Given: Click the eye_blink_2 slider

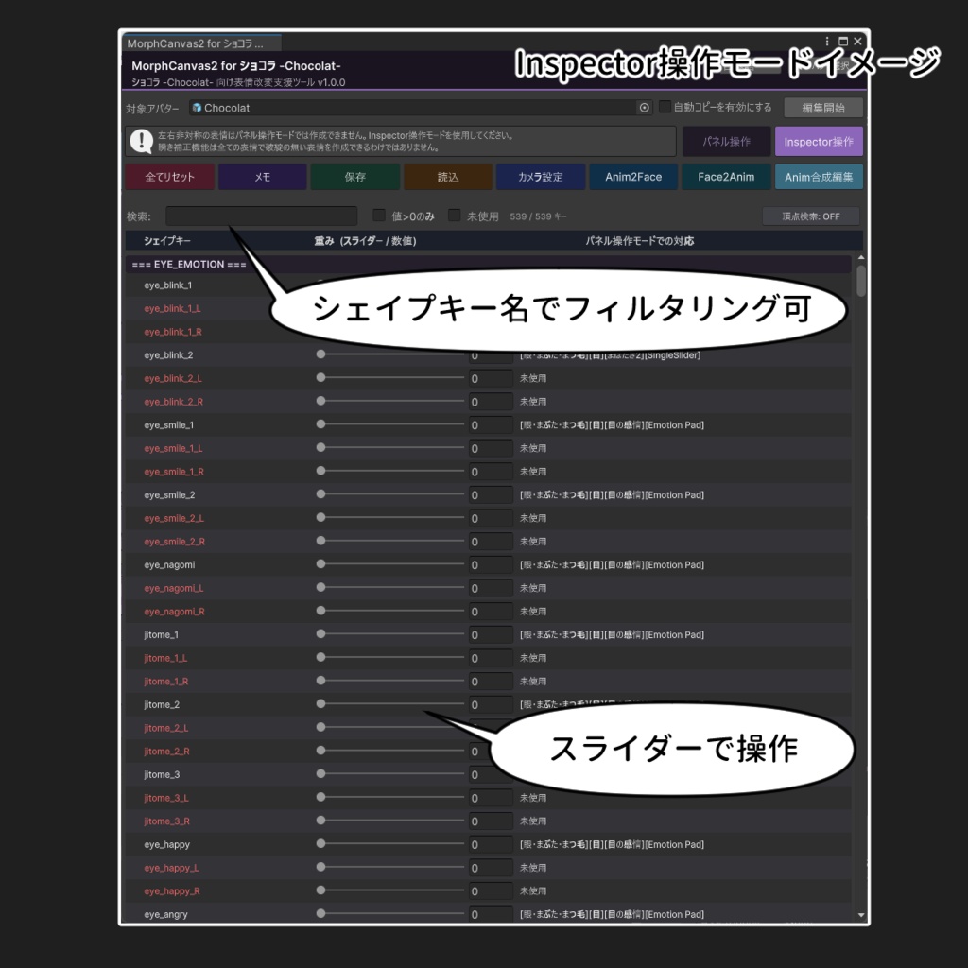Looking at the screenshot, I should pos(390,354).
